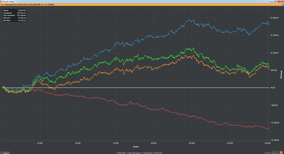
Task: Click the 120 000 x-axis label
Action: (x=230, y=143)
